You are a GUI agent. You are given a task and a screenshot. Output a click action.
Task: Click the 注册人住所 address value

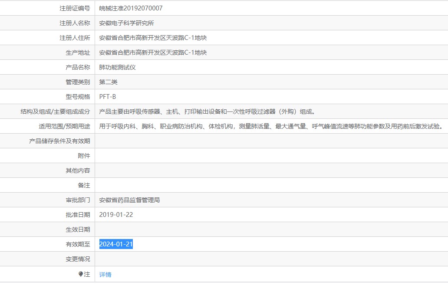[153, 38]
